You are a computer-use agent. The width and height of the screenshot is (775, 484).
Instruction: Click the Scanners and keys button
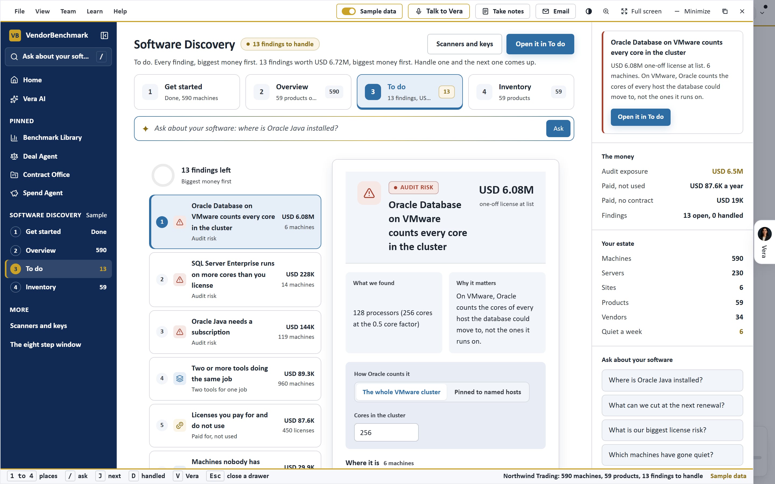point(464,44)
